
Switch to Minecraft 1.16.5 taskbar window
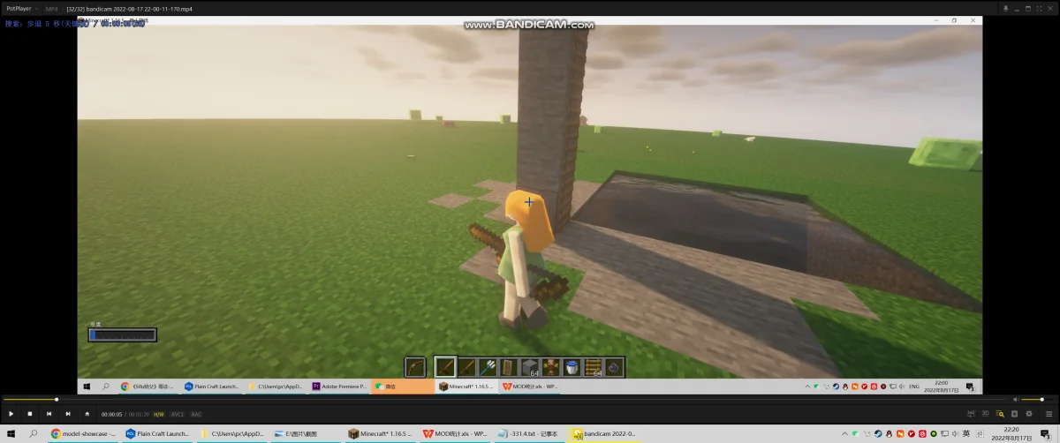click(x=381, y=433)
